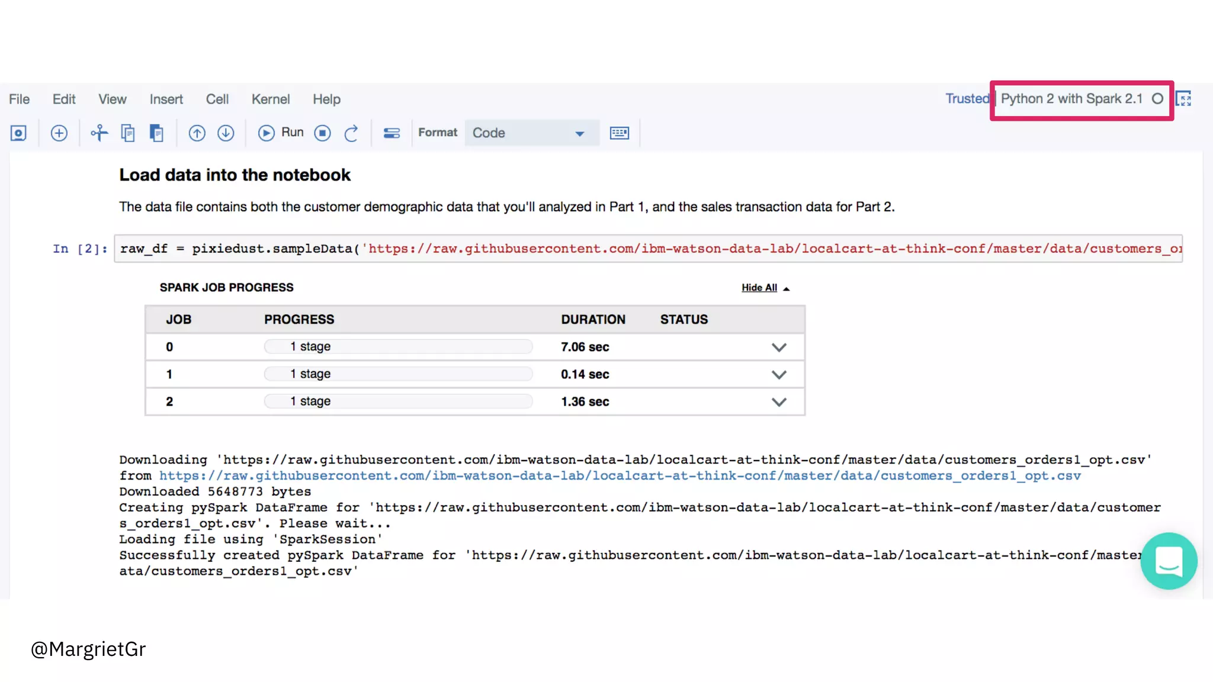Restart kernel with the circular arrow
Screen dimensions: 1213x682
point(351,133)
